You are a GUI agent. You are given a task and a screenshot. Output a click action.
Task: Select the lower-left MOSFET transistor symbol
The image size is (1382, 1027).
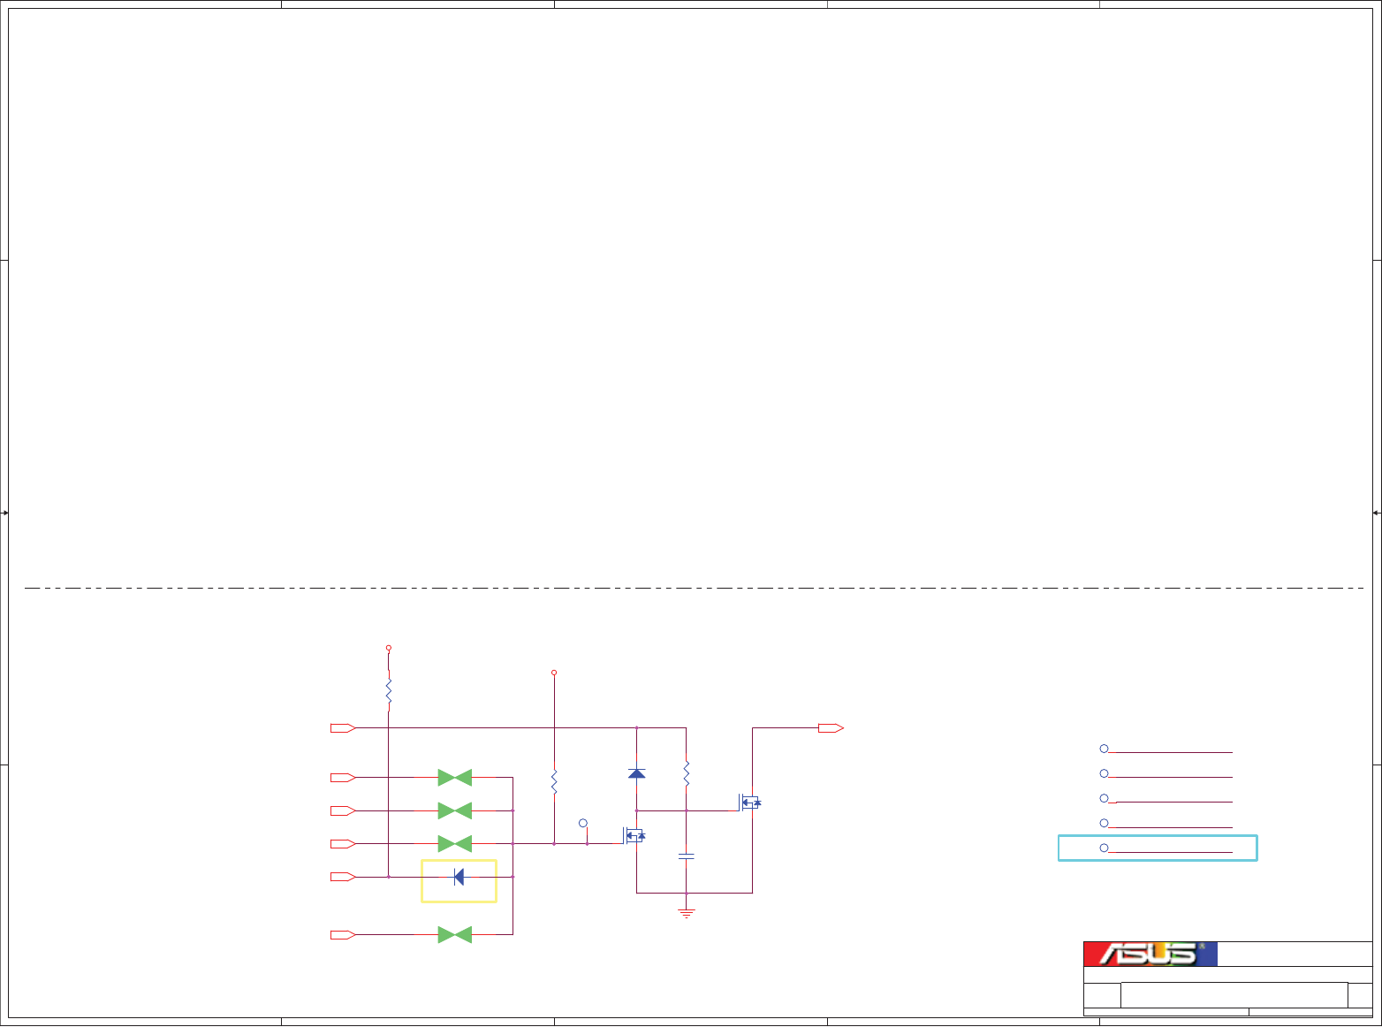pos(634,836)
